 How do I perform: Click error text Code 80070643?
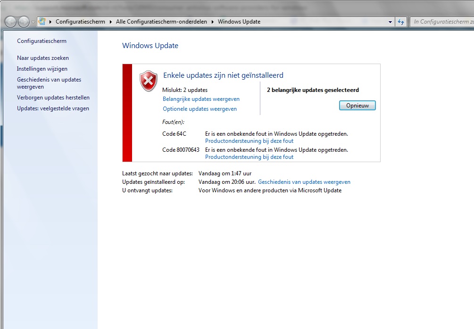181,149
